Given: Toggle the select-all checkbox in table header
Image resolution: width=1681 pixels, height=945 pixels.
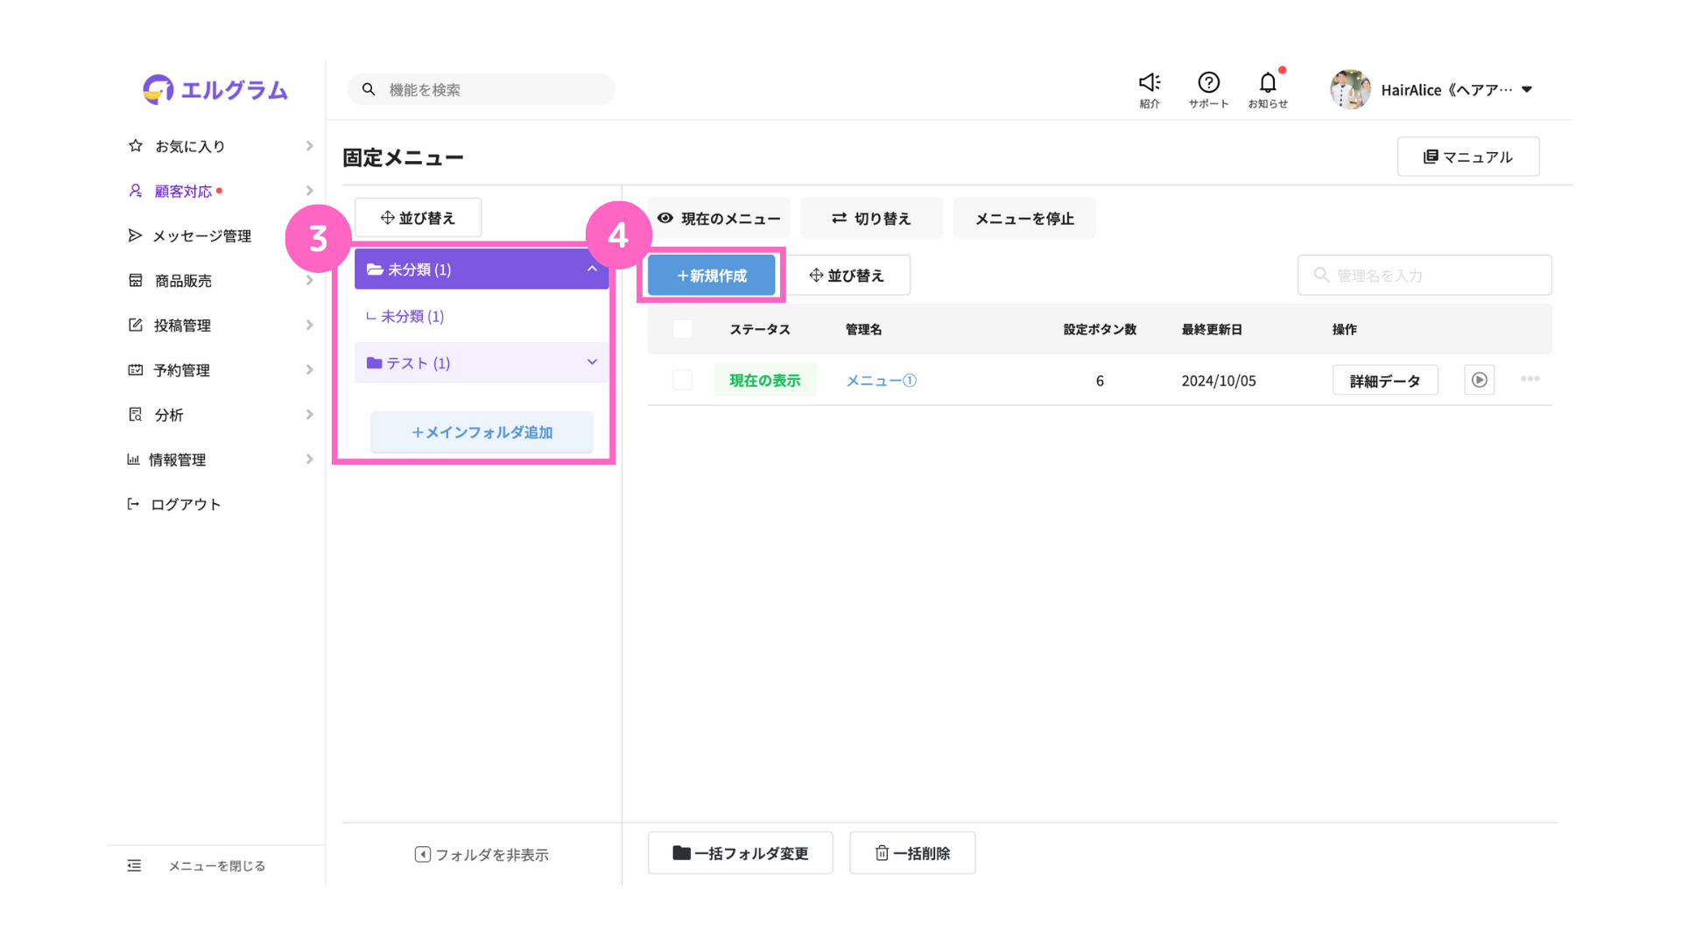Looking at the screenshot, I should [x=683, y=329].
